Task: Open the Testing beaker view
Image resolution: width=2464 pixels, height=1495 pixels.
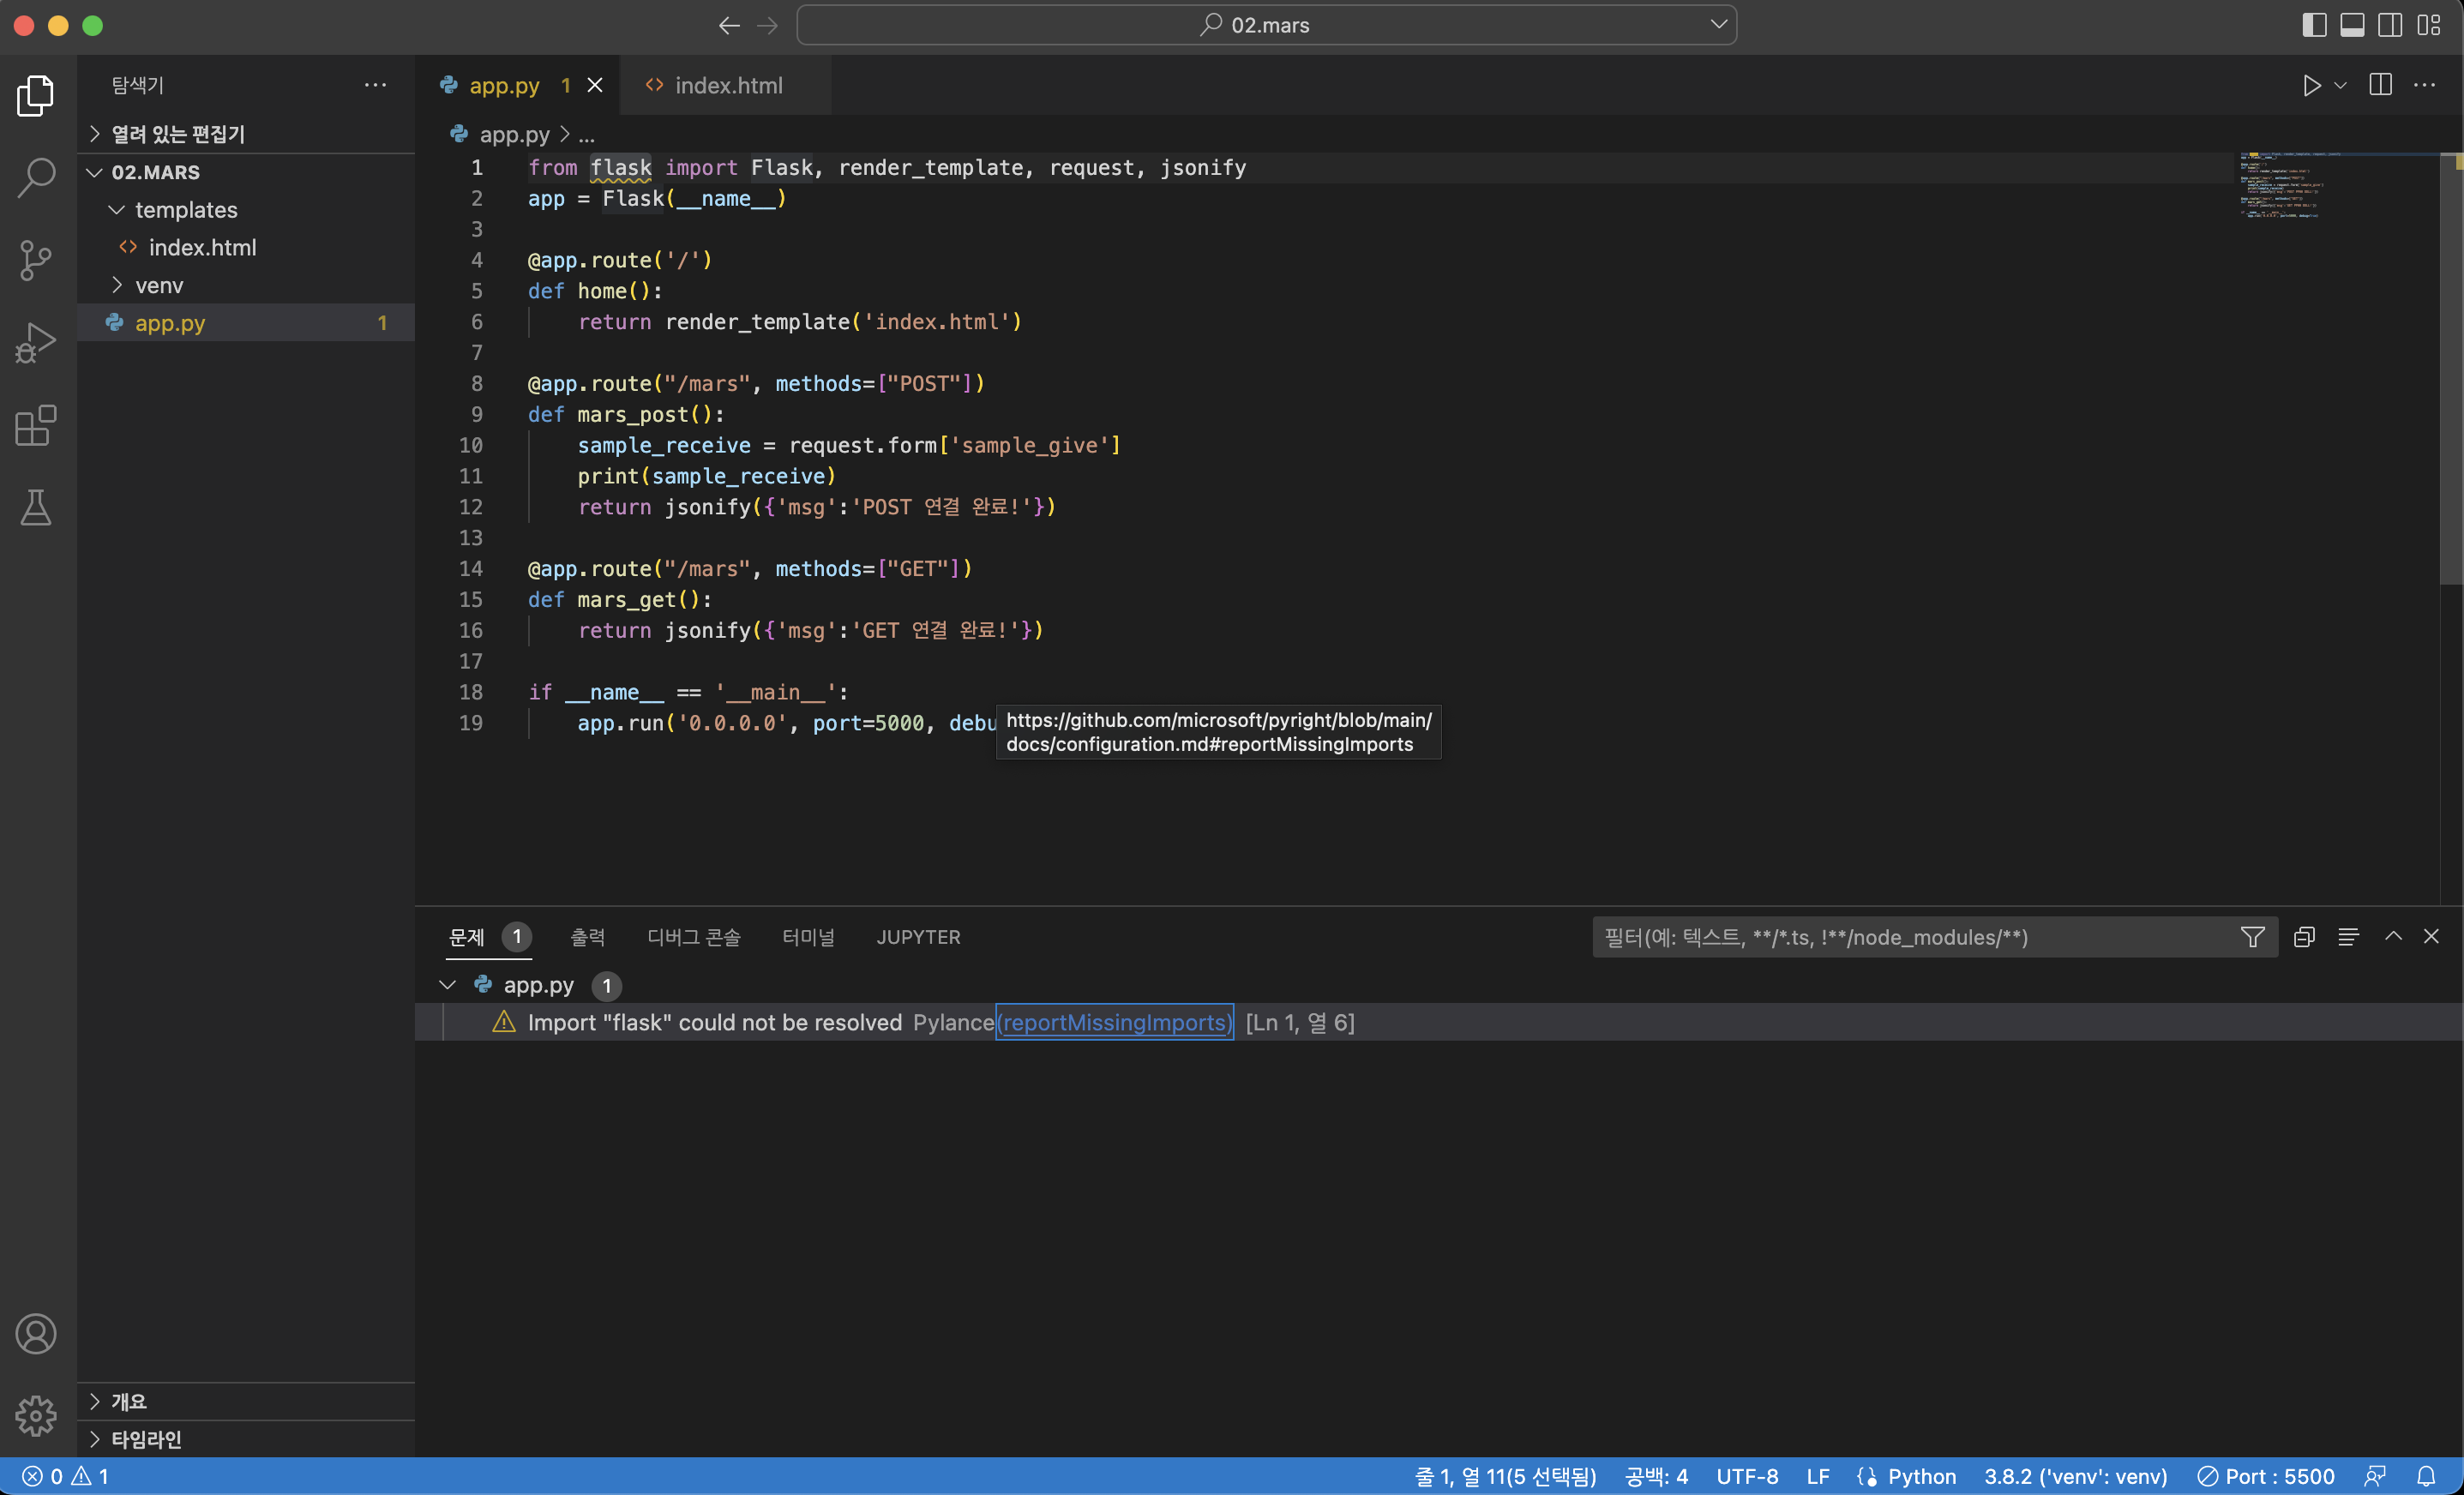Action: tap(36, 508)
